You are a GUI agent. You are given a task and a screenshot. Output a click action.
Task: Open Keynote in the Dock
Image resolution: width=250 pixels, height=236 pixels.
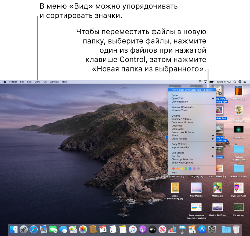tap(182, 230)
